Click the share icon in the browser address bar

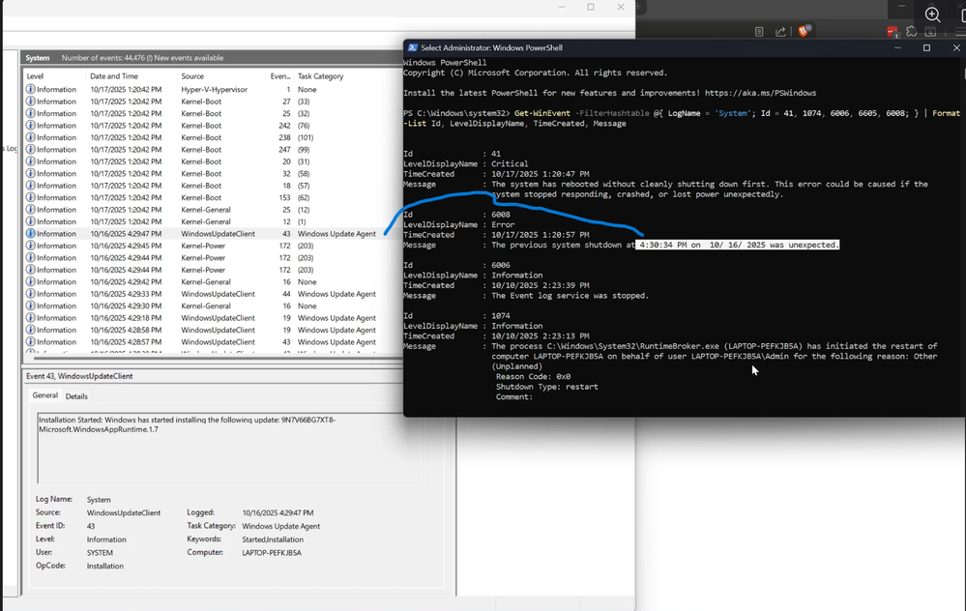pos(780,31)
